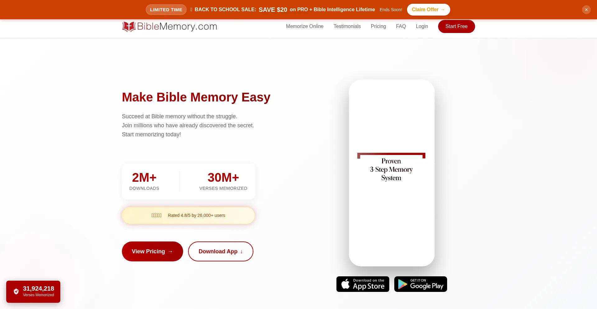This screenshot has width=597, height=309.
Task: Open the FAQ nav link
Action: click(401, 26)
